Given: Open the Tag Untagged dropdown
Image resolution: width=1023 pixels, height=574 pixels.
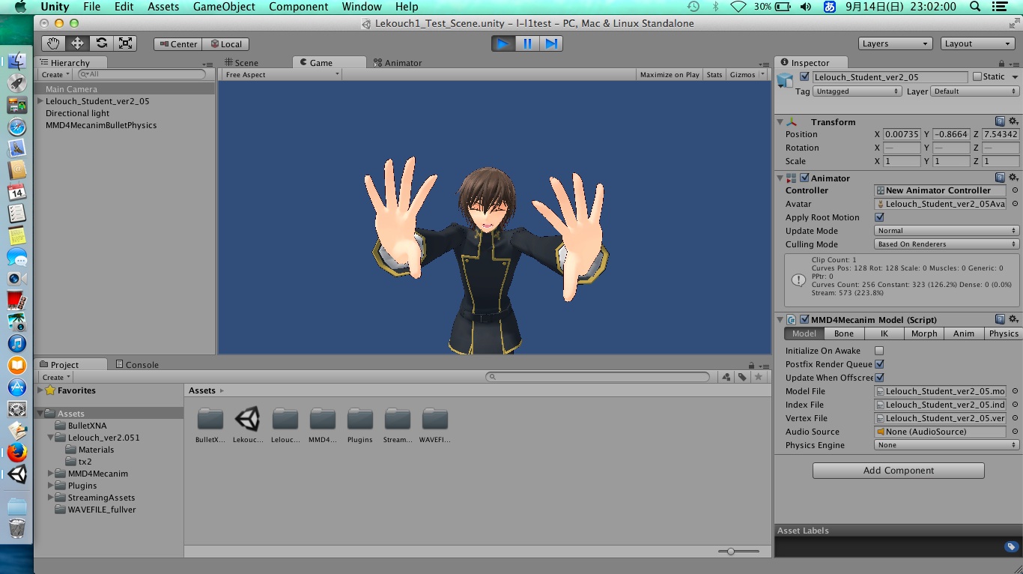Looking at the screenshot, I should click(x=857, y=91).
